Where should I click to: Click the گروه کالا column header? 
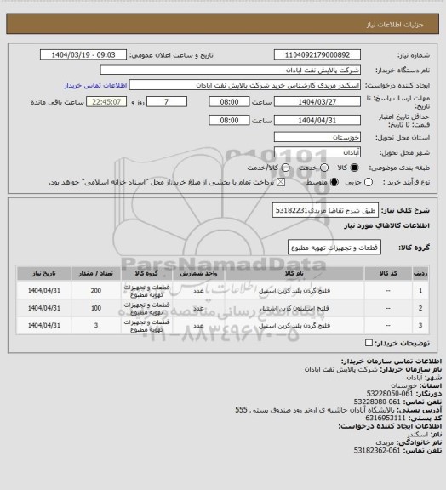click(146, 273)
